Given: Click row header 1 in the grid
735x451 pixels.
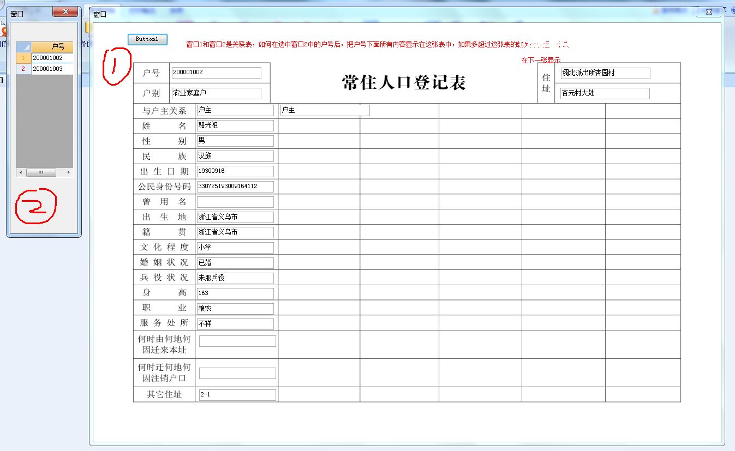Looking at the screenshot, I should (x=23, y=58).
